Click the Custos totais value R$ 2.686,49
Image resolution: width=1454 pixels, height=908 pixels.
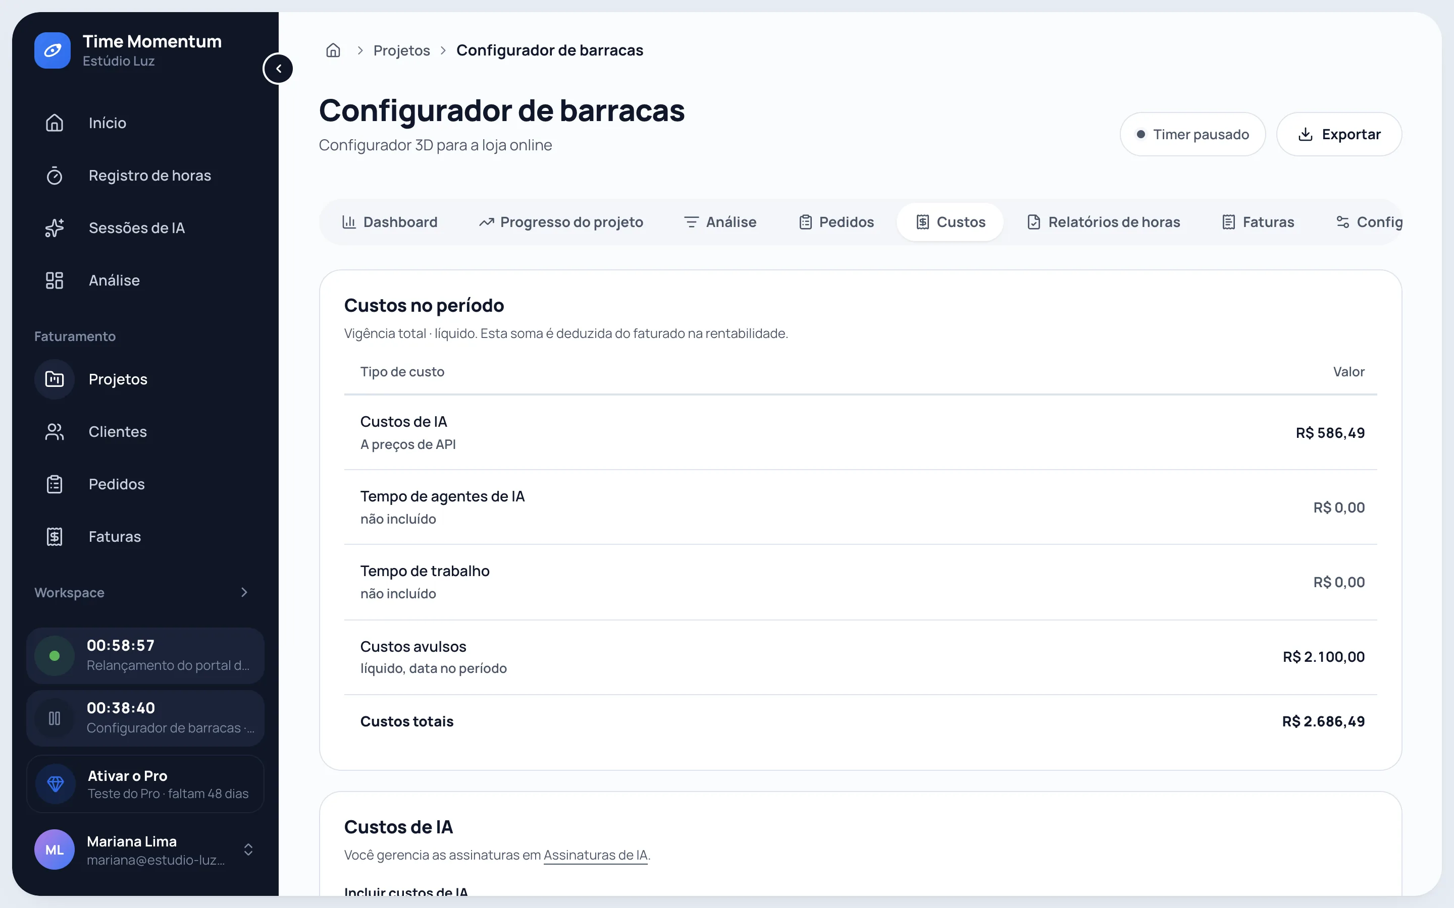point(1323,722)
